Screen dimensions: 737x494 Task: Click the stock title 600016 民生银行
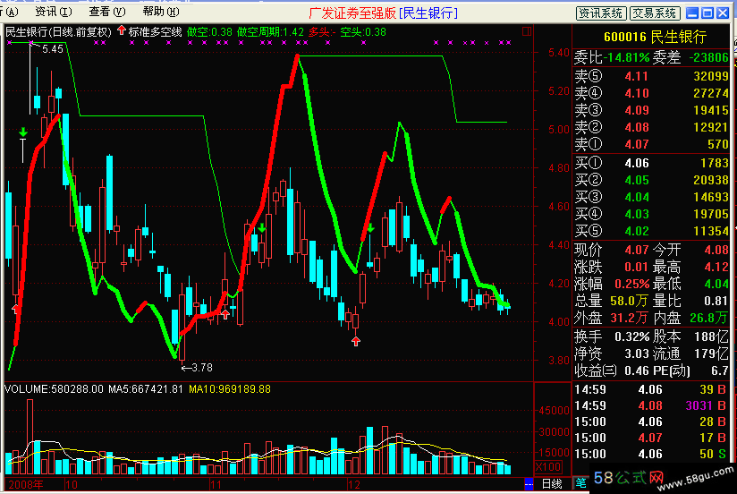click(655, 37)
